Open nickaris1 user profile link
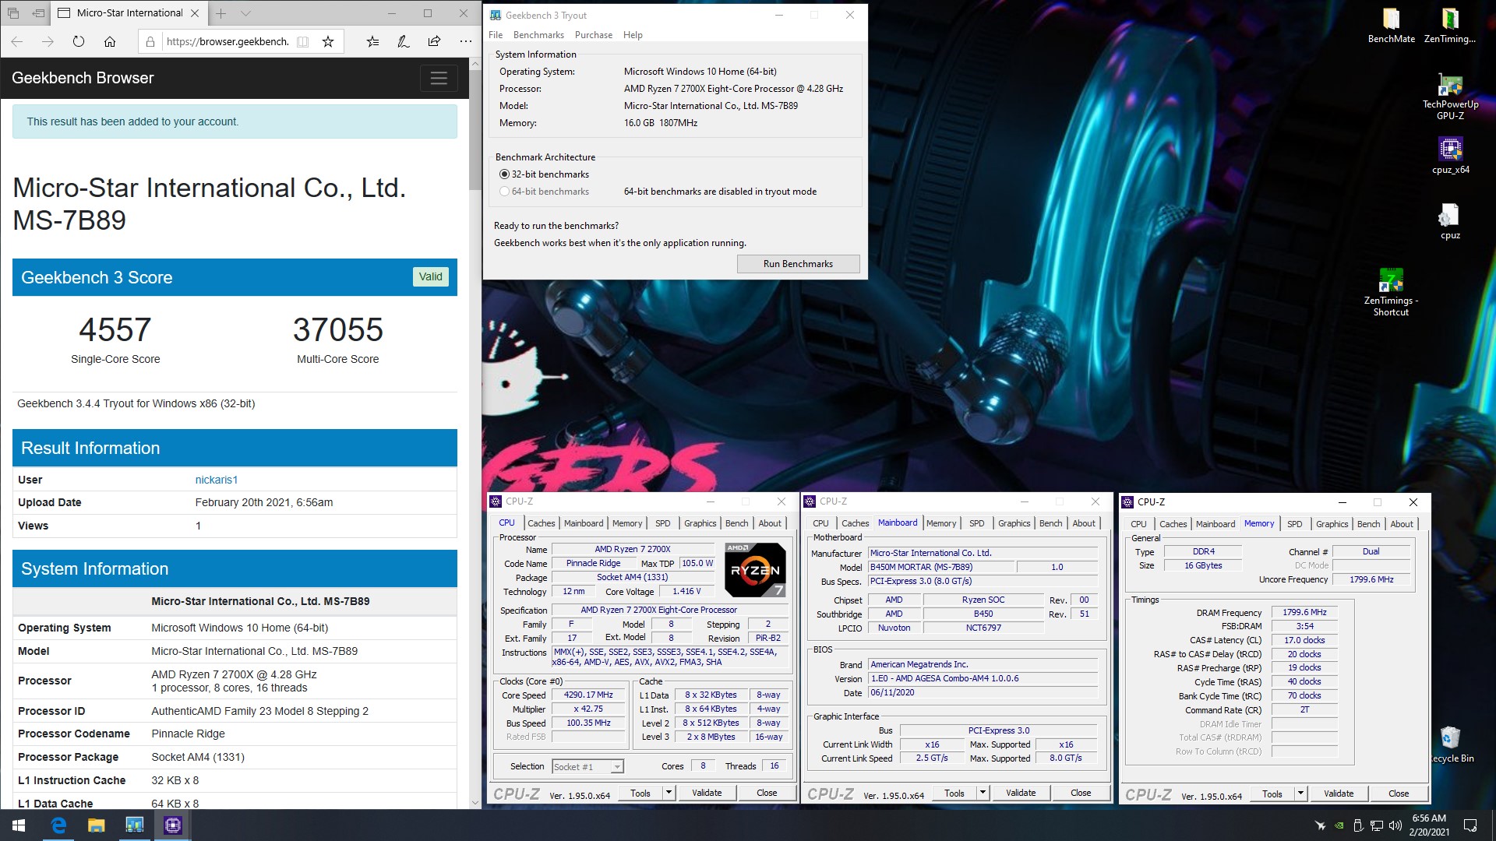The width and height of the screenshot is (1496, 841). 216,480
